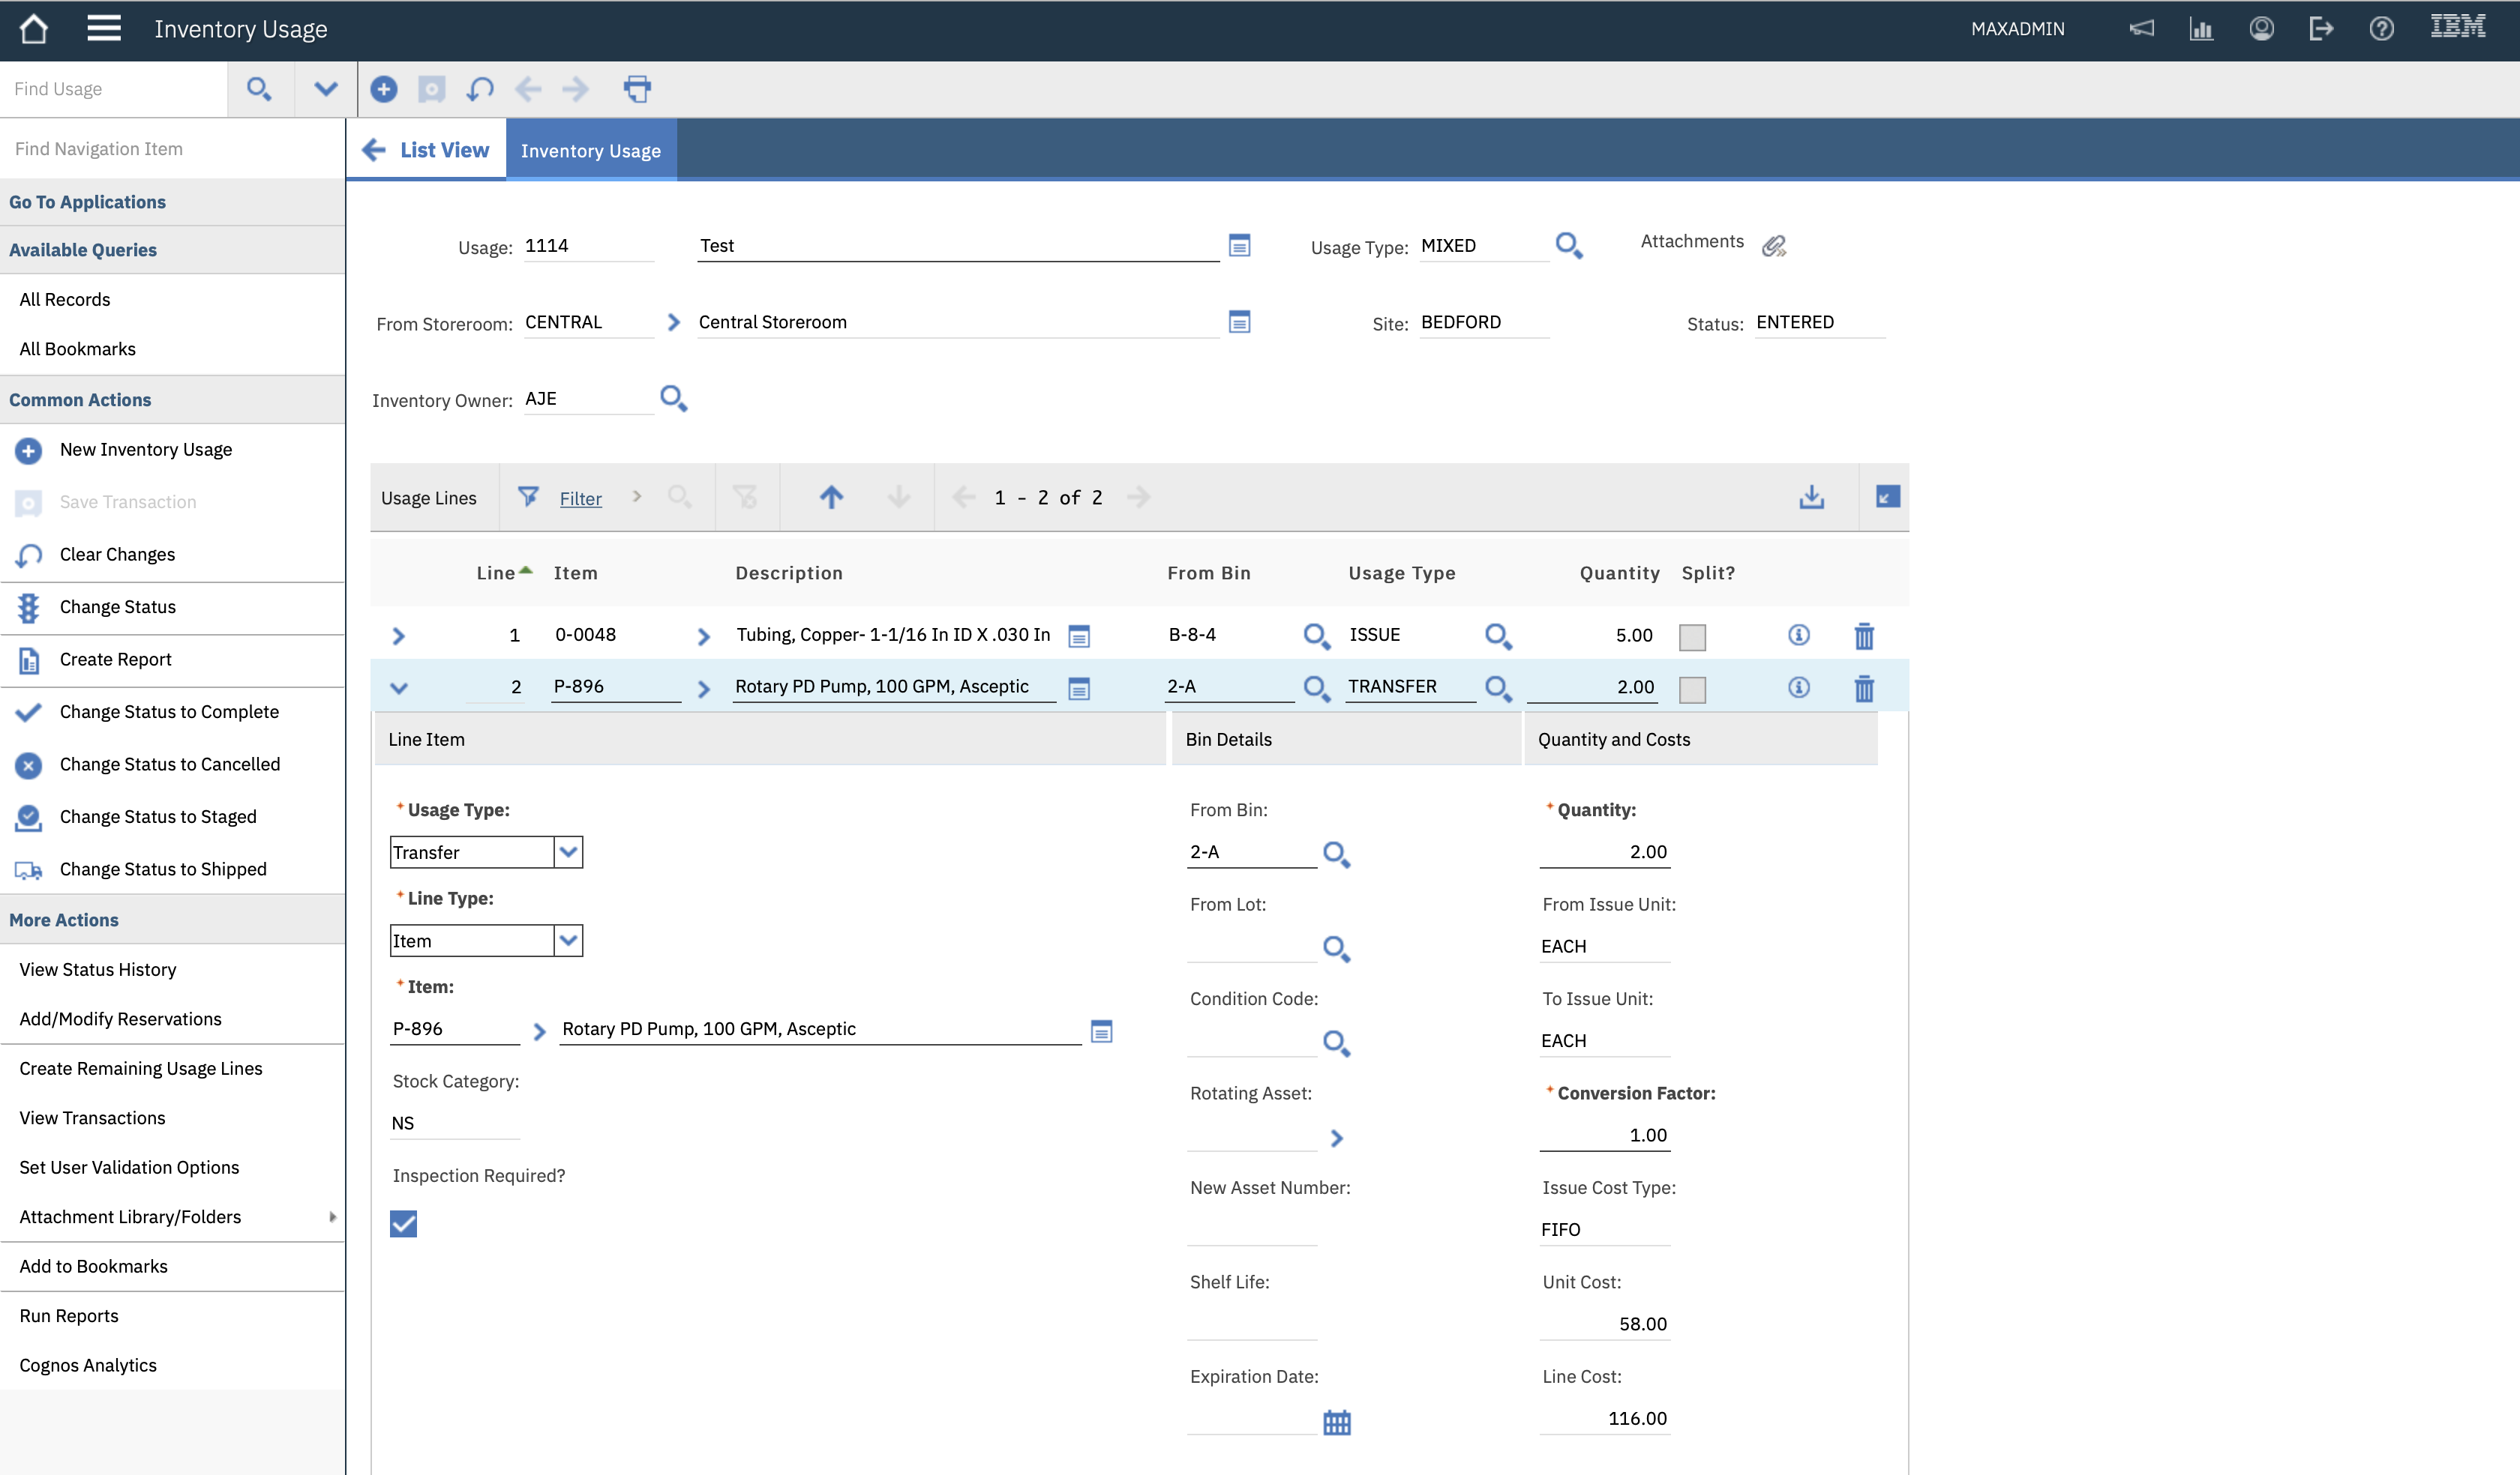2520x1475 pixels.
Task: Toggle the Split? checkbox on line 2
Action: click(x=1693, y=689)
